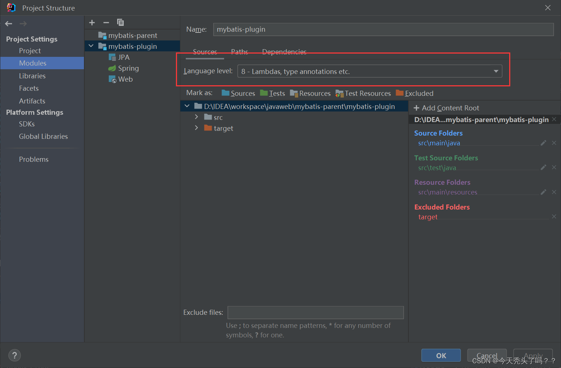Click the back navigation arrow
Viewport: 561px width, 368px height.
coord(8,23)
